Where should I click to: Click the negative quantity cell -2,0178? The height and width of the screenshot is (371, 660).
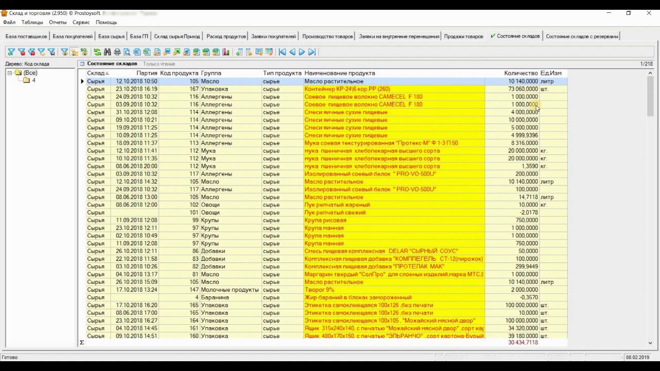(512, 212)
